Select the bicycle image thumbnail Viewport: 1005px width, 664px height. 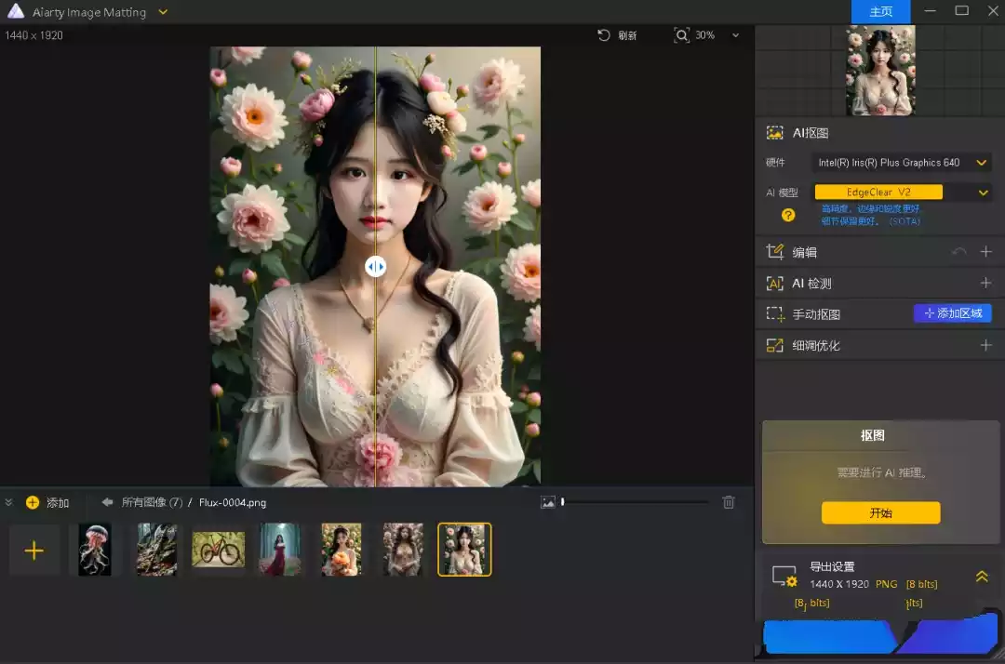[219, 550]
